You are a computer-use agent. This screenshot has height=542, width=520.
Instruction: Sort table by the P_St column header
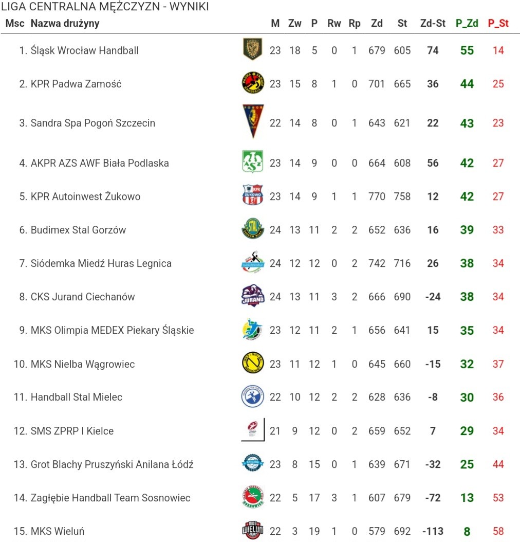point(498,23)
